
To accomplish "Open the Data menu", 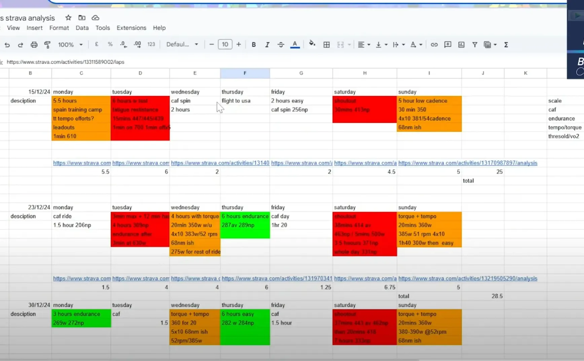I will (x=82, y=28).
